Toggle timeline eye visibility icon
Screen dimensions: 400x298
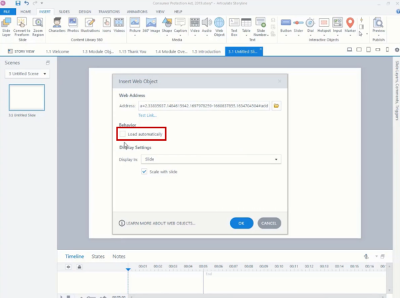(68, 267)
